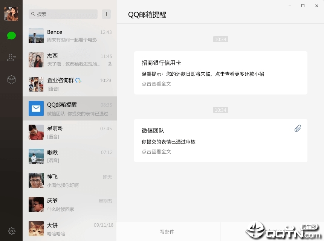
Task: Close the WeChat window
Action: coord(316,6)
